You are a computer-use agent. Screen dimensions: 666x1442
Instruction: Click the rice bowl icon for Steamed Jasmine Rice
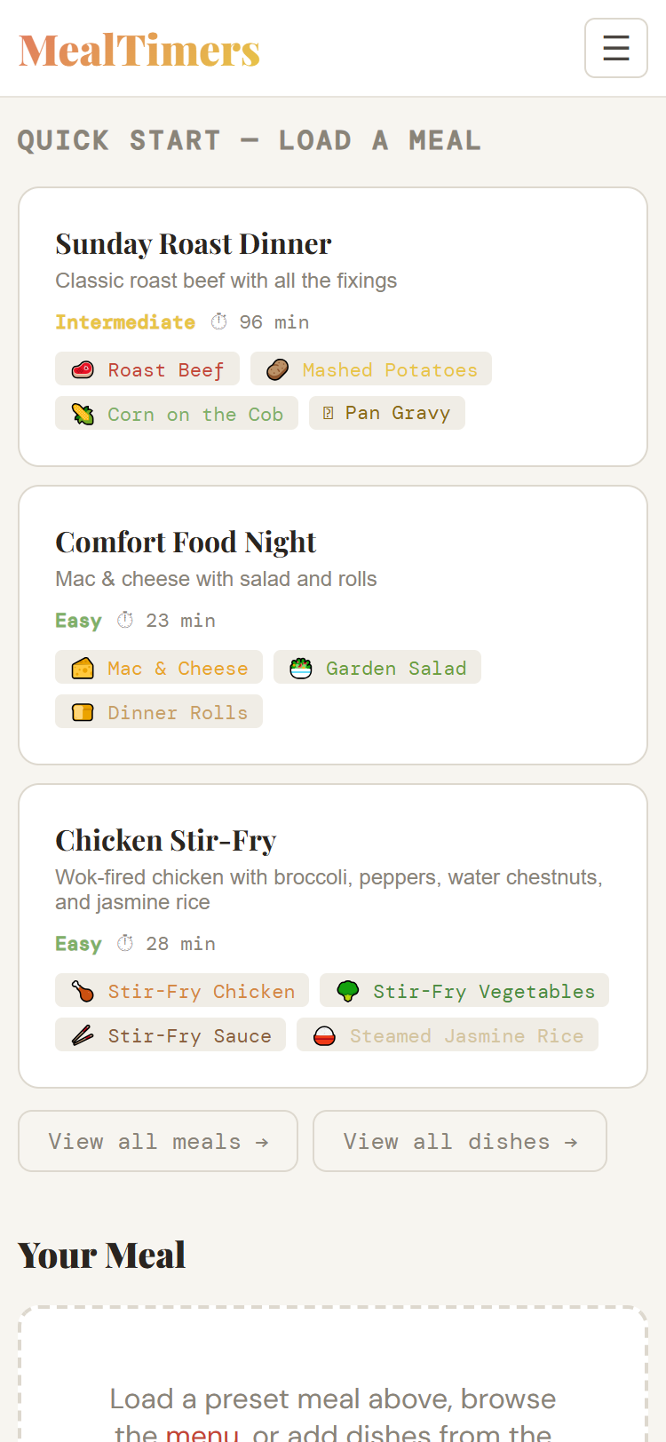point(323,1034)
